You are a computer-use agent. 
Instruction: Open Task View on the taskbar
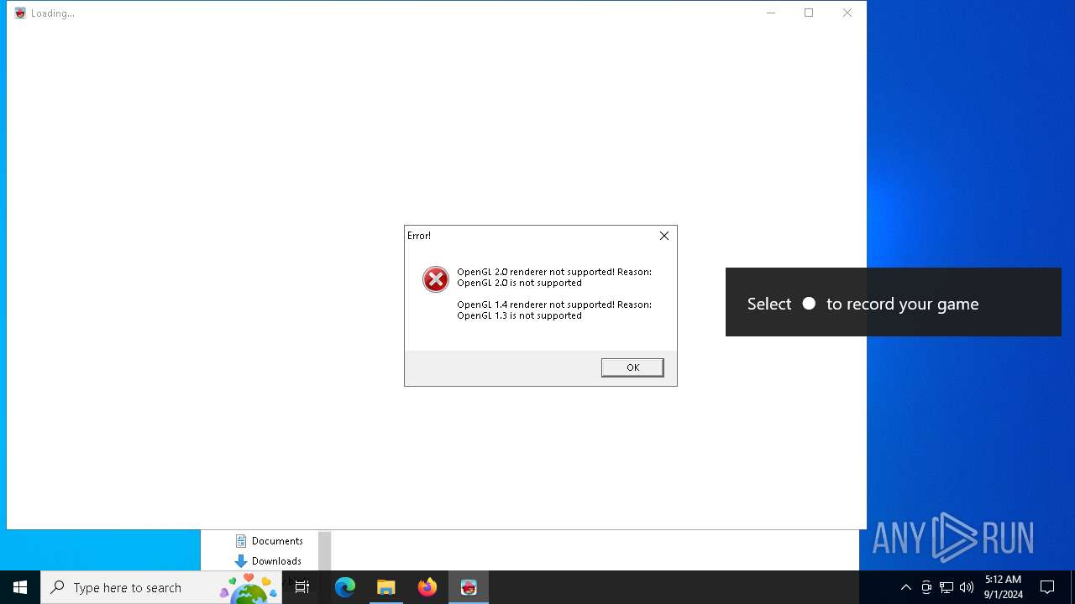[302, 587]
